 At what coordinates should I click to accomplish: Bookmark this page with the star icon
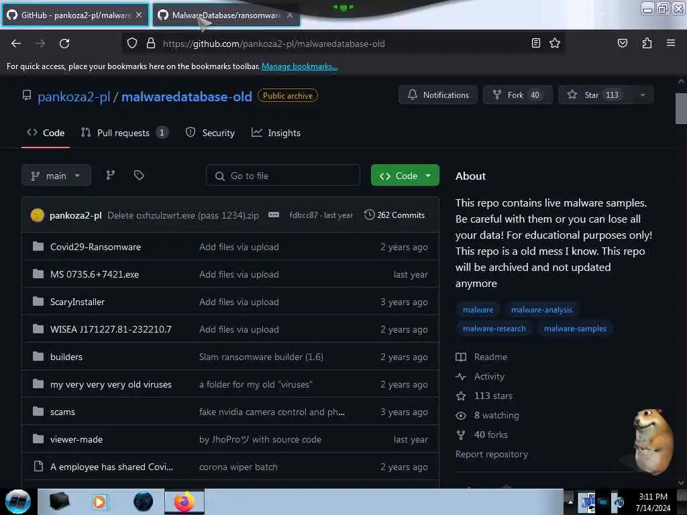click(x=555, y=43)
